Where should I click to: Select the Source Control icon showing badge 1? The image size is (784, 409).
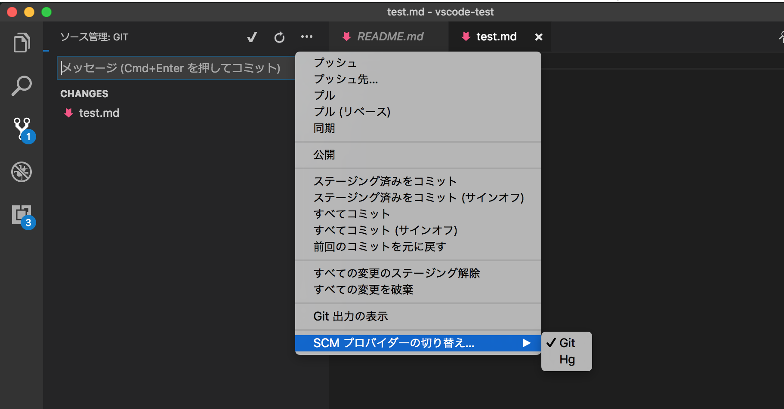click(22, 129)
